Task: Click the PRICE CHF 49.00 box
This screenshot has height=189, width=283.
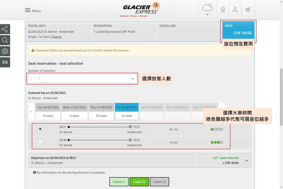Action: point(238,31)
